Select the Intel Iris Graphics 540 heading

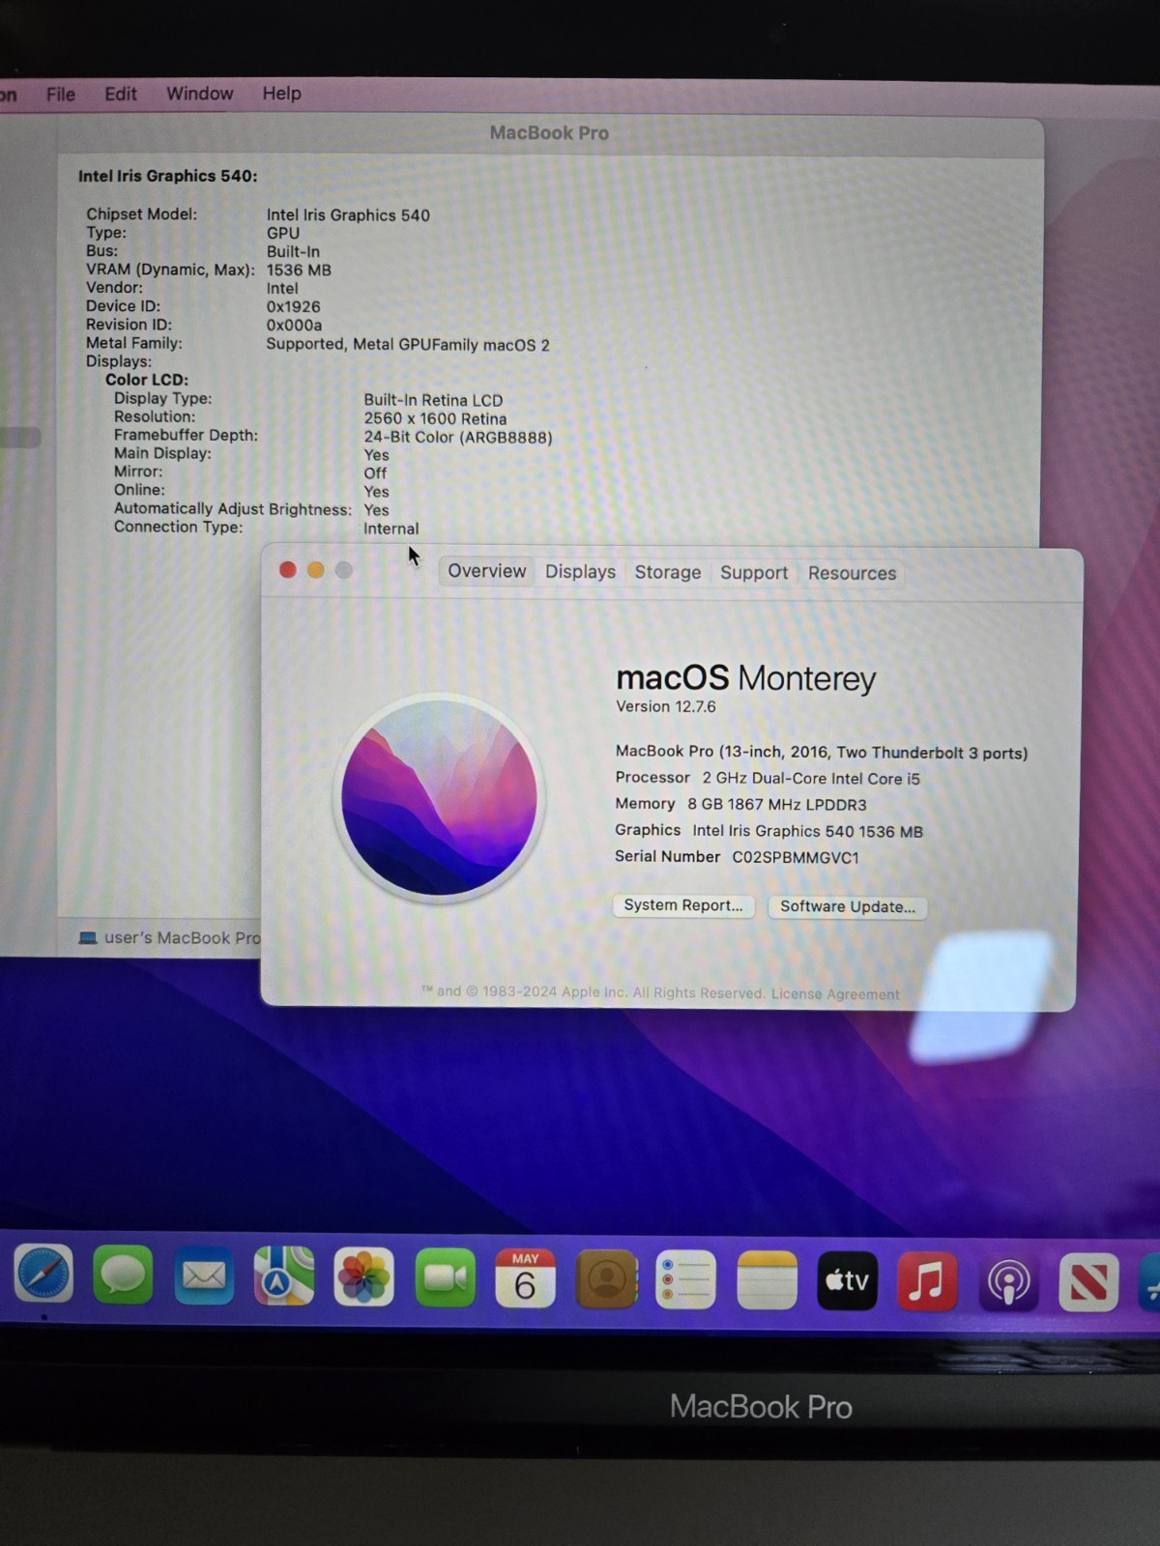[x=167, y=176]
